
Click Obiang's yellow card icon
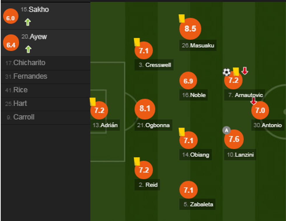[182, 132]
